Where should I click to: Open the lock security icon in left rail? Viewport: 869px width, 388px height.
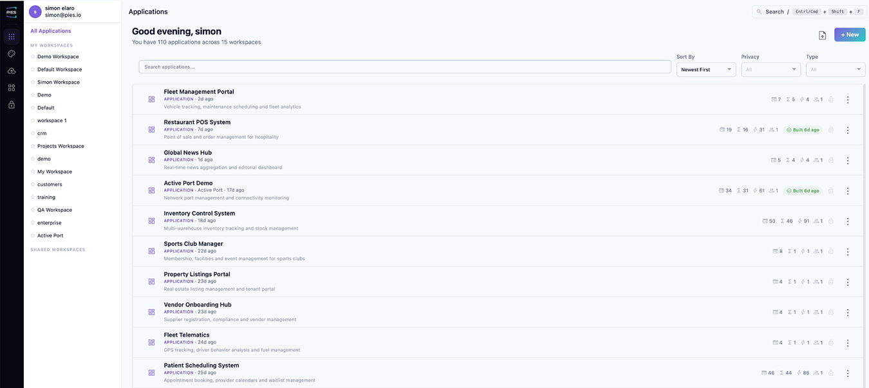tap(12, 104)
